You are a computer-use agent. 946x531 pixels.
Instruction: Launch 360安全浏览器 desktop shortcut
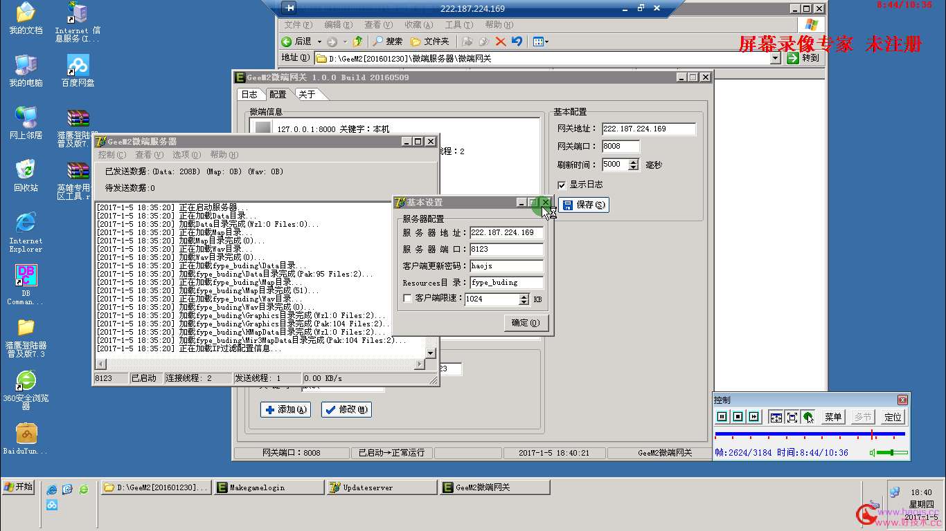click(26, 390)
